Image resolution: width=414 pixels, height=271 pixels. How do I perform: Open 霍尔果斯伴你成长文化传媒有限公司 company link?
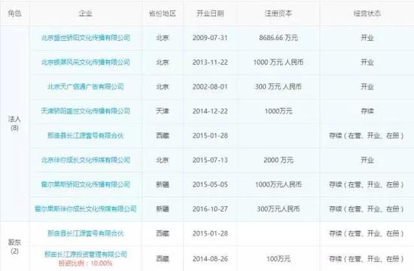pos(86,209)
